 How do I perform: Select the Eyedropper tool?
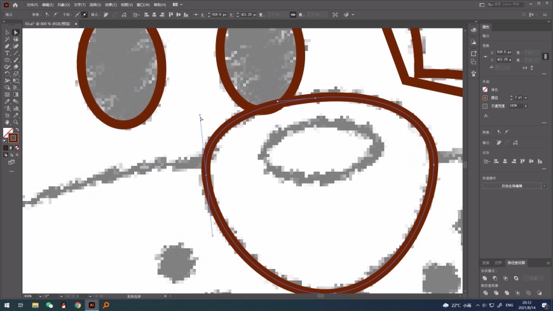(7, 101)
